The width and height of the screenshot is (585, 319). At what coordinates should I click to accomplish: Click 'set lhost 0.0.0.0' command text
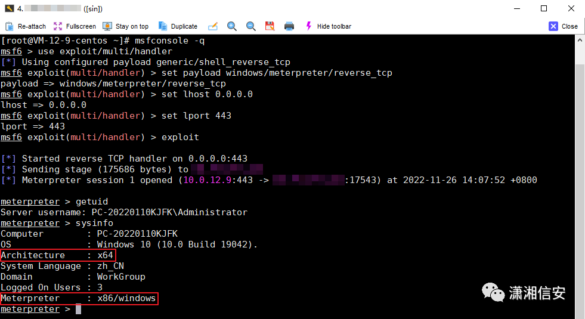pos(207,94)
